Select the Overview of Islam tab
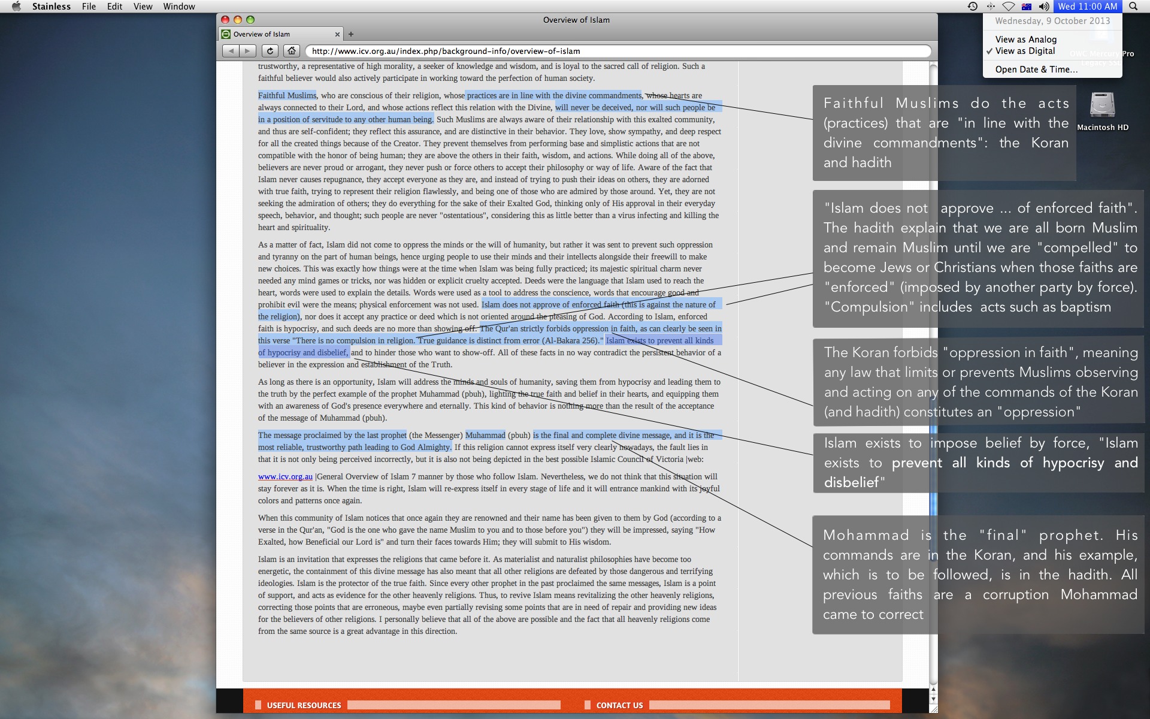Screen dimensions: 1150x719 pyautogui.click(x=280, y=34)
